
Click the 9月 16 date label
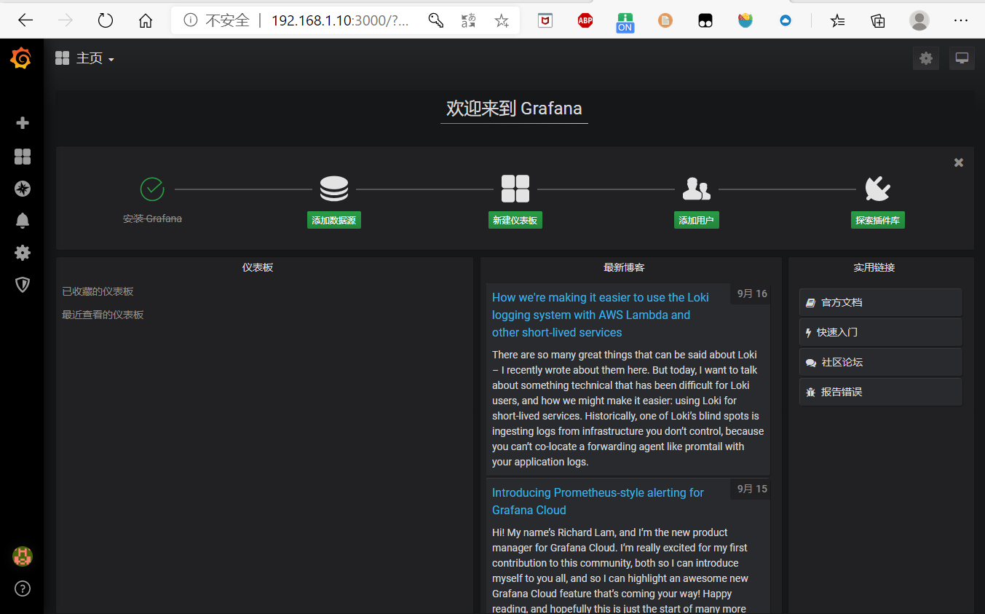[x=752, y=294]
